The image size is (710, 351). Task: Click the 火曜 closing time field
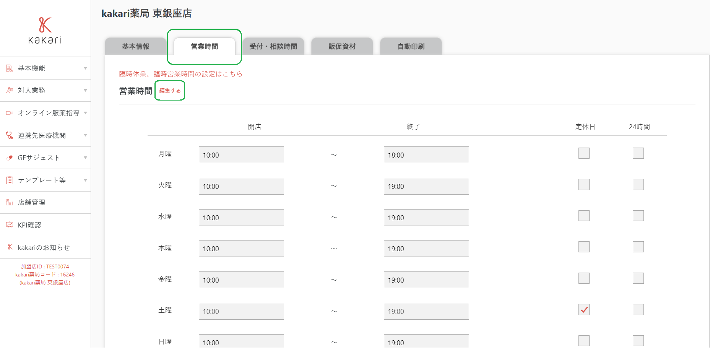pyautogui.click(x=426, y=186)
